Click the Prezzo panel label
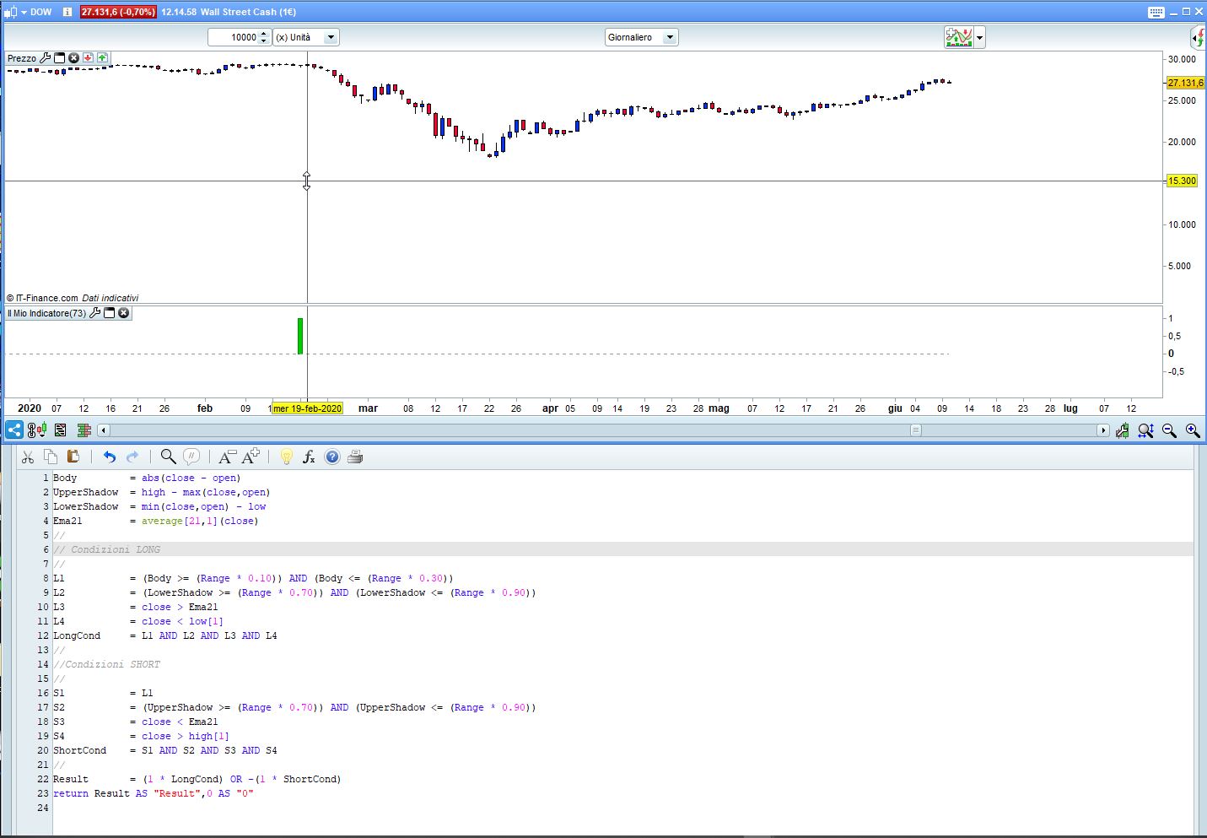Image resolution: width=1207 pixels, height=838 pixels. tap(22, 58)
